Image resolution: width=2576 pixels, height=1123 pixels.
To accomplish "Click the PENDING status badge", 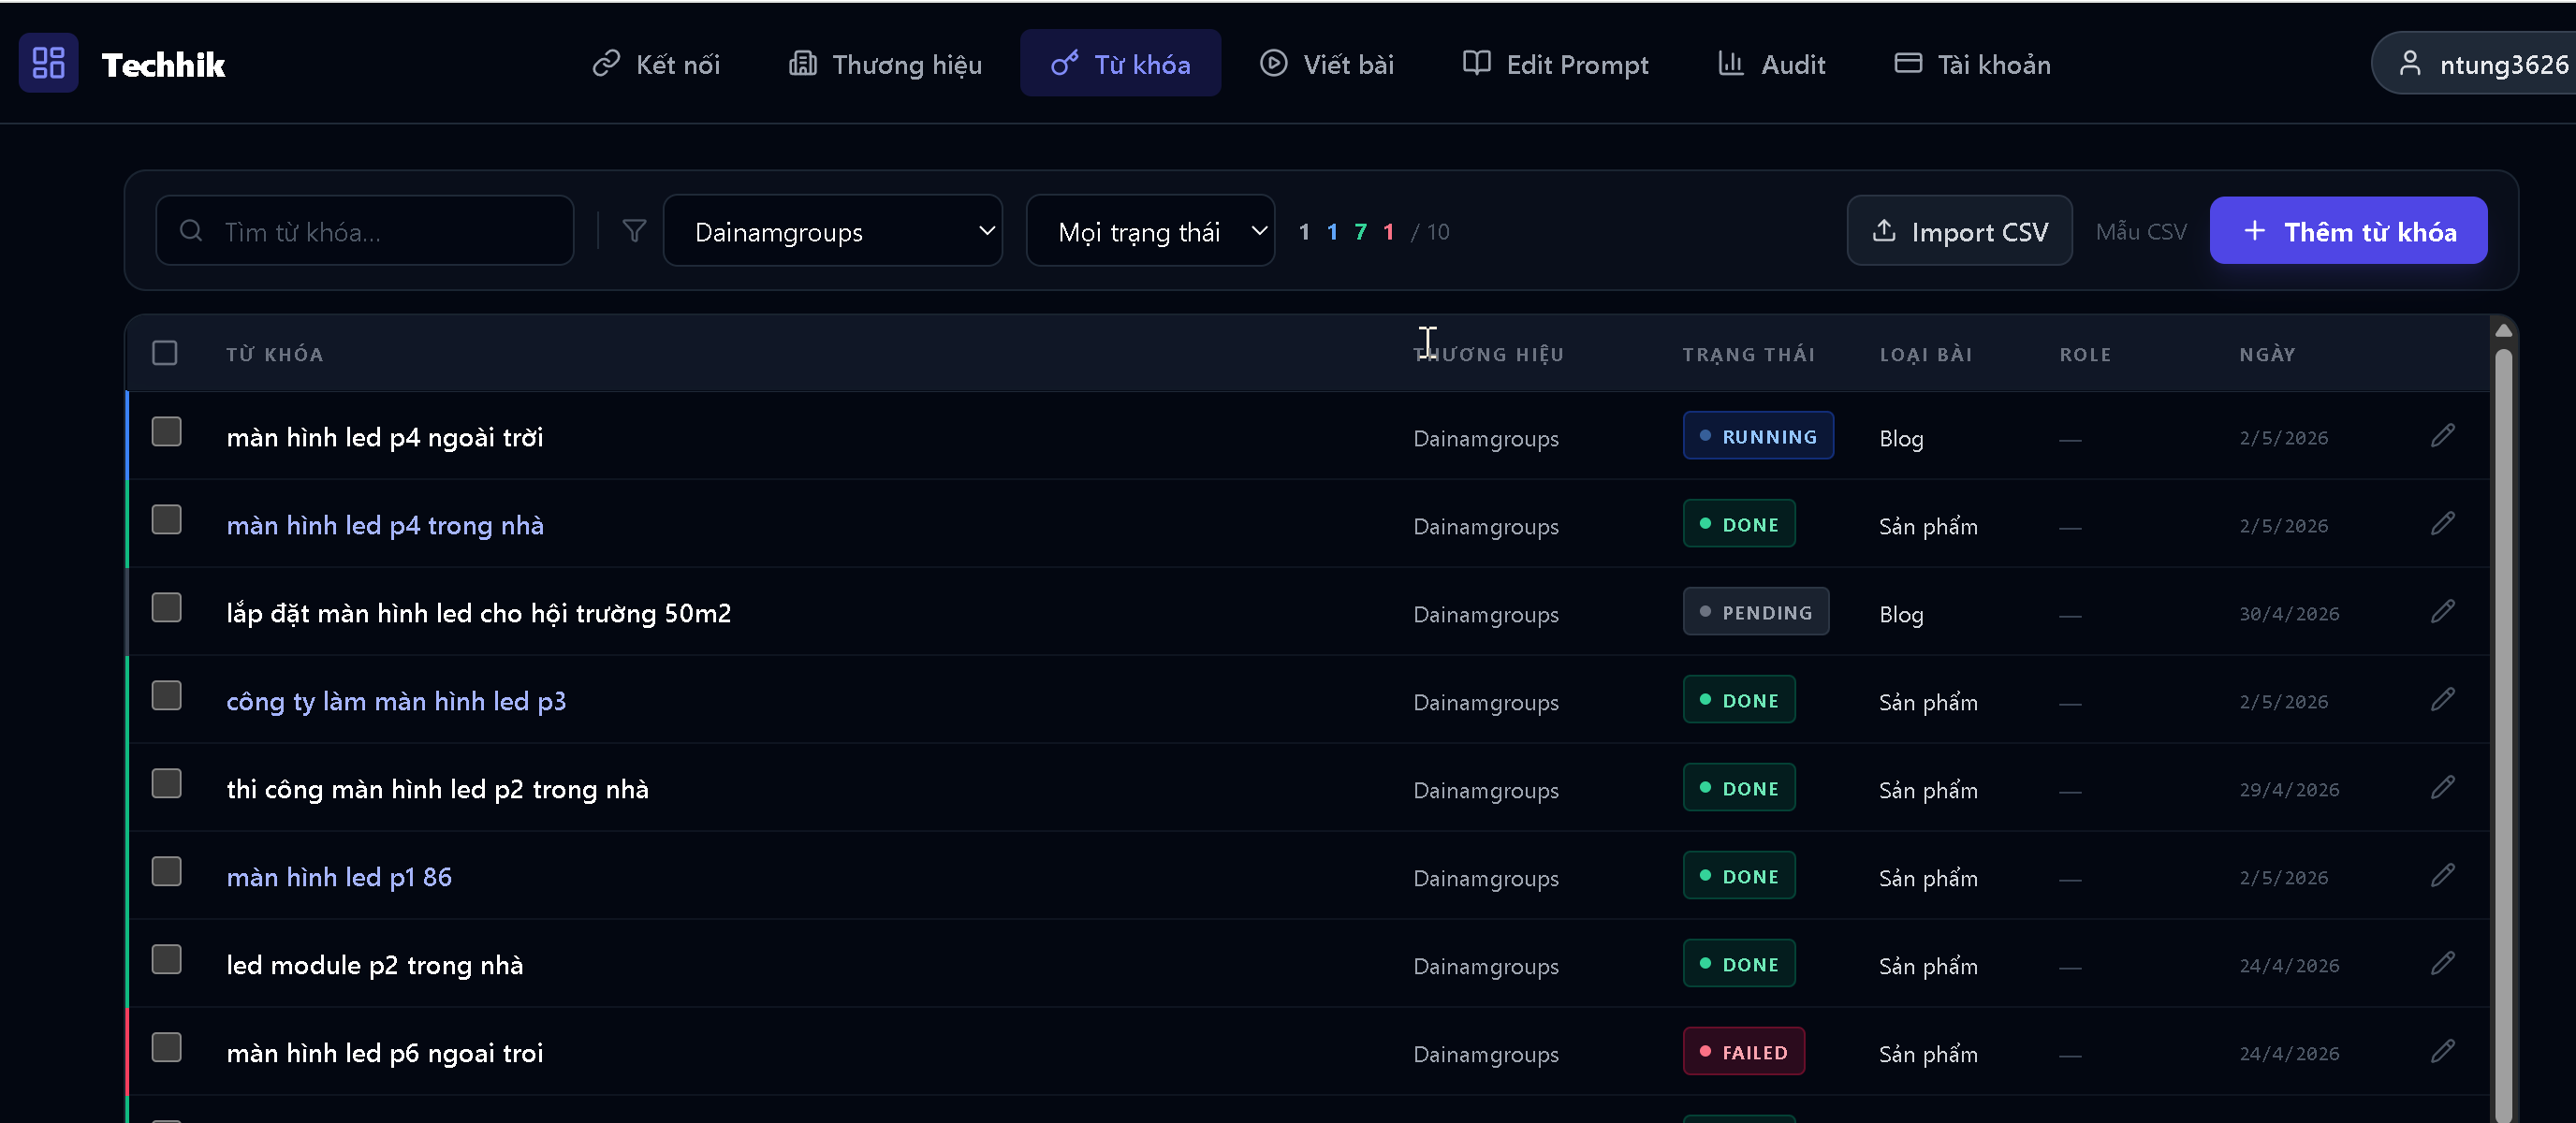I will point(1756,612).
